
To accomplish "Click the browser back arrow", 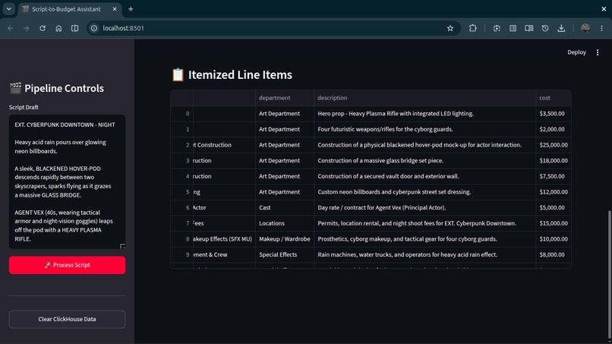I will point(11,28).
